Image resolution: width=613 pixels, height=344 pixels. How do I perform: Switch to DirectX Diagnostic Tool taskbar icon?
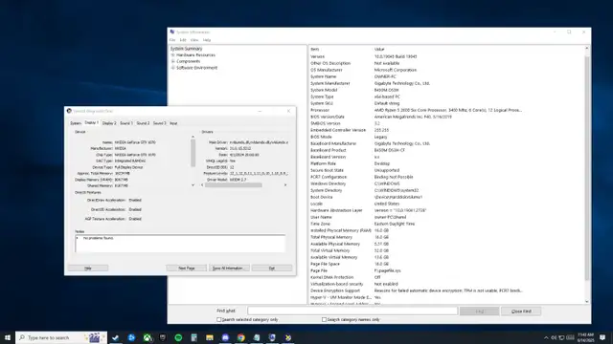(288, 337)
